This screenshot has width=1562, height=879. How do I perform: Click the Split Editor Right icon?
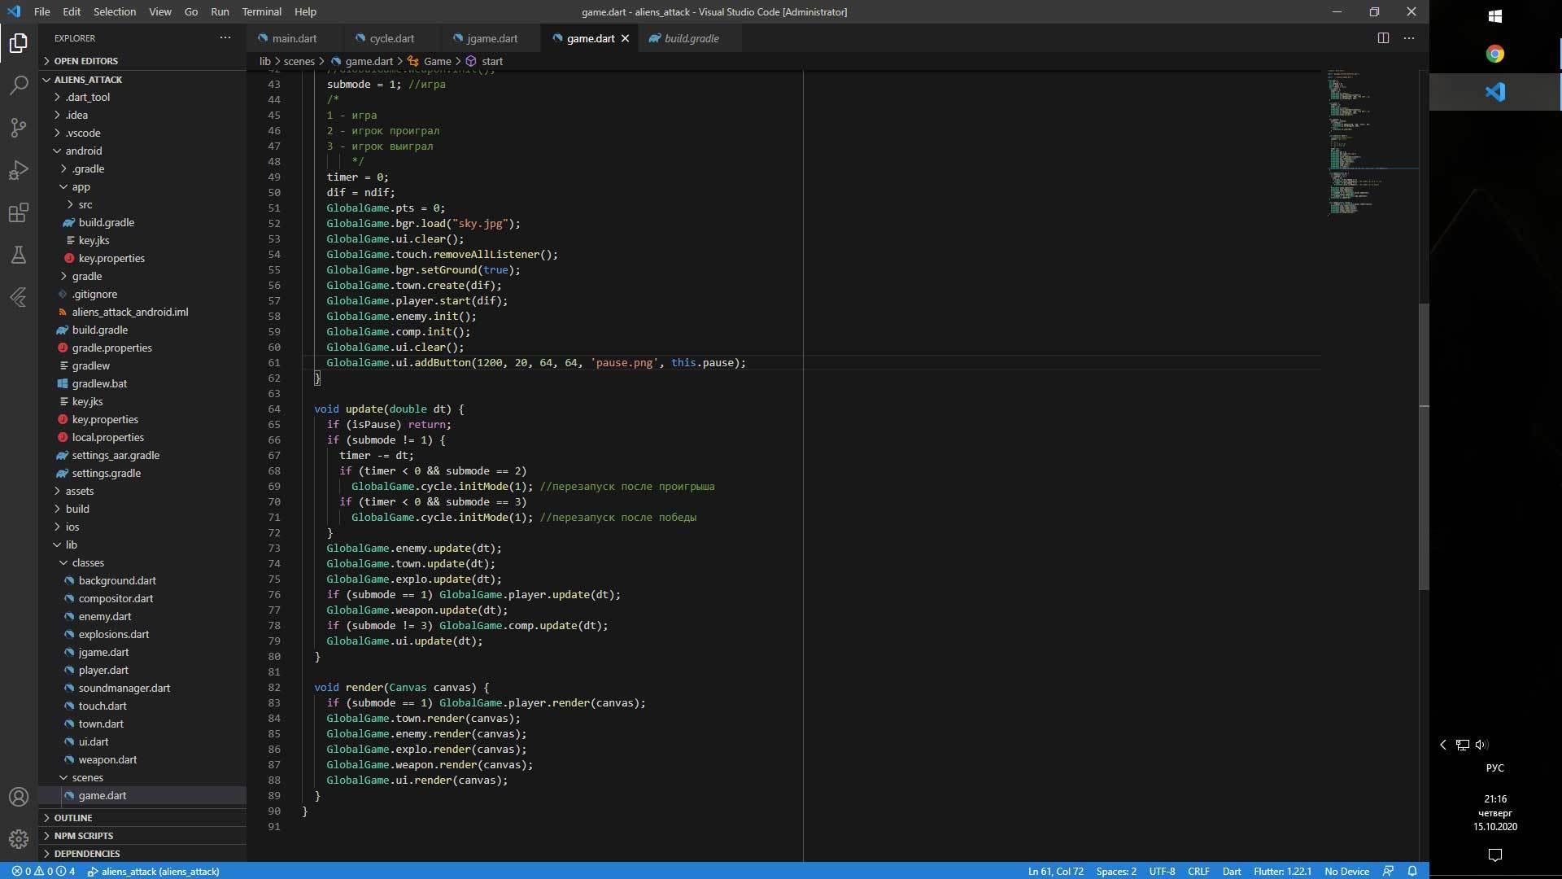pos(1383,38)
